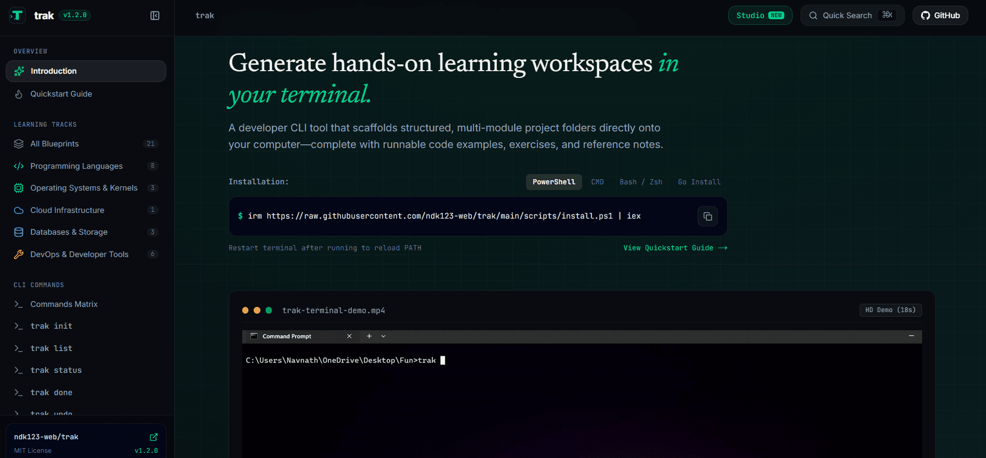Viewport: 986px width, 458px height.
Task: Click the 21 count badge for All Blueprints
Action: tap(151, 144)
